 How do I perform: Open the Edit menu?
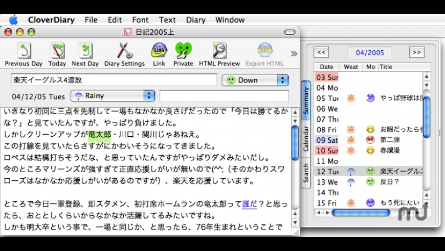[x=115, y=20]
